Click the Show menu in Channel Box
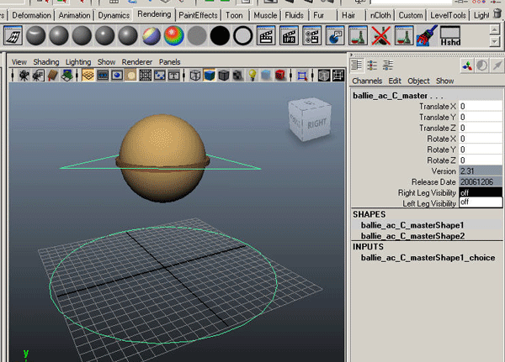 coord(444,81)
